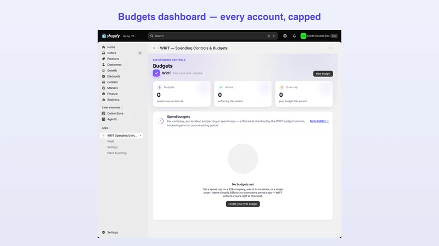Open Plans & pricing sub-menu item
This screenshot has width=439, height=246.
(117, 153)
